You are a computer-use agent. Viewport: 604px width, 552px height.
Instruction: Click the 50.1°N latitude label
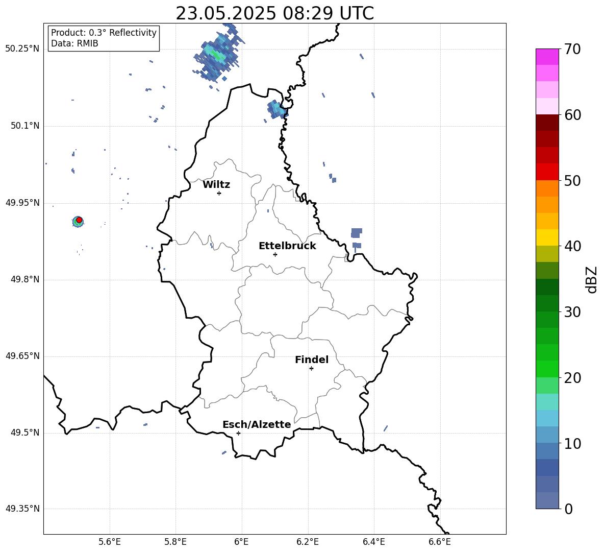(24, 126)
